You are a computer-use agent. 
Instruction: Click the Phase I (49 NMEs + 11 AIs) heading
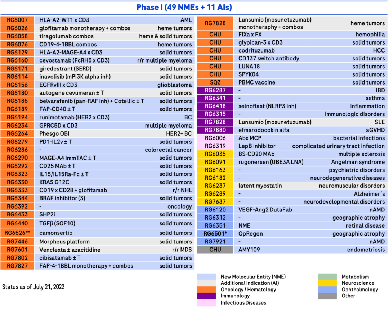(184, 8)
